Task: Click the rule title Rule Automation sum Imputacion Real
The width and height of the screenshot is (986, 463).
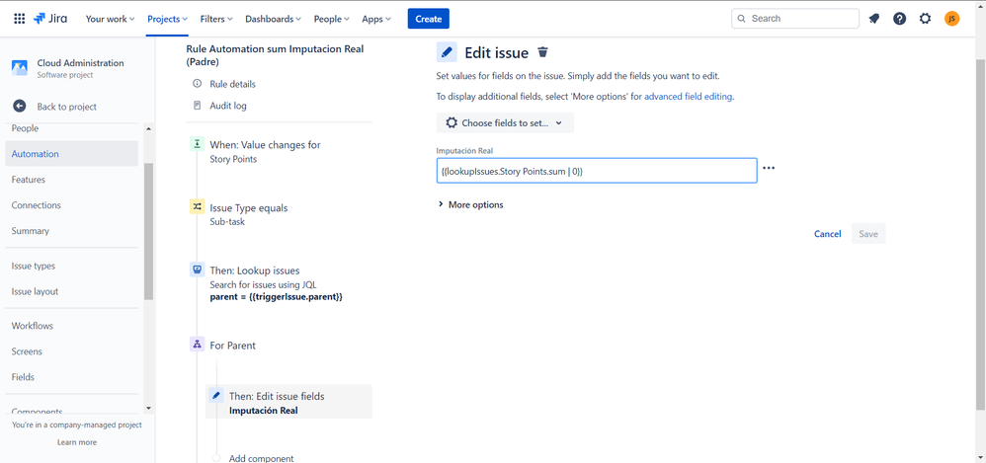Action: [x=275, y=55]
